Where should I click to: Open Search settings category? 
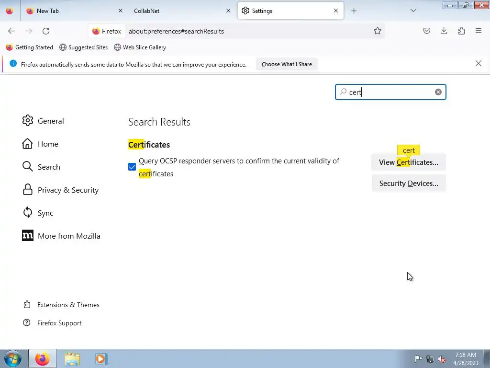click(x=41, y=167)
